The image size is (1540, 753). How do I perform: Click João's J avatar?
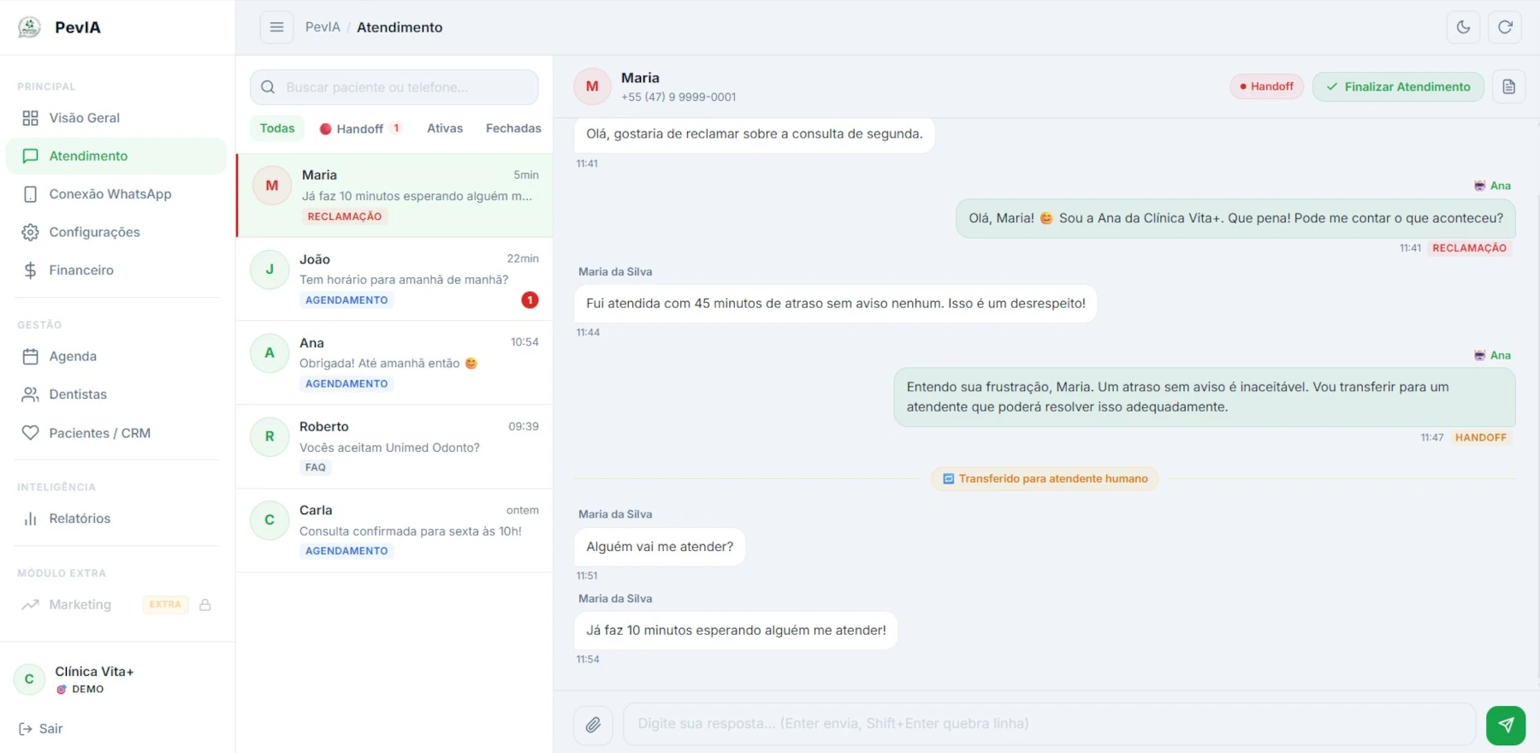(x=269, y=270)
